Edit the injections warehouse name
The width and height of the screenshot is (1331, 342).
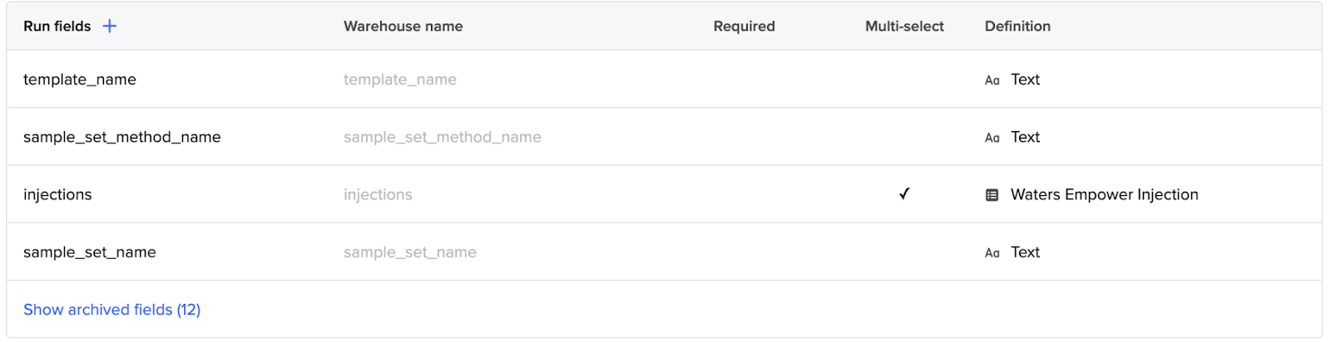click(x=378, y=194)
